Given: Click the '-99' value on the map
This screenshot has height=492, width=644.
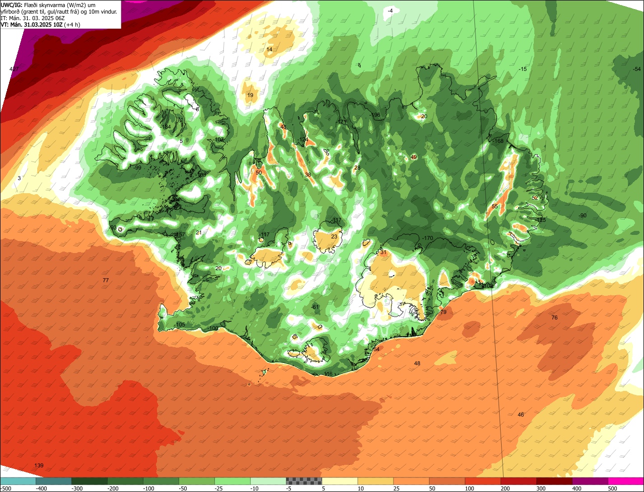Looking at the screenshot, I should 137,168.
